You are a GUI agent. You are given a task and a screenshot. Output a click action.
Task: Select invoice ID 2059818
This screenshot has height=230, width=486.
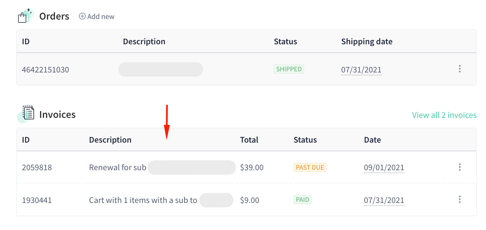pyautogui.click(x=37, y=168)
